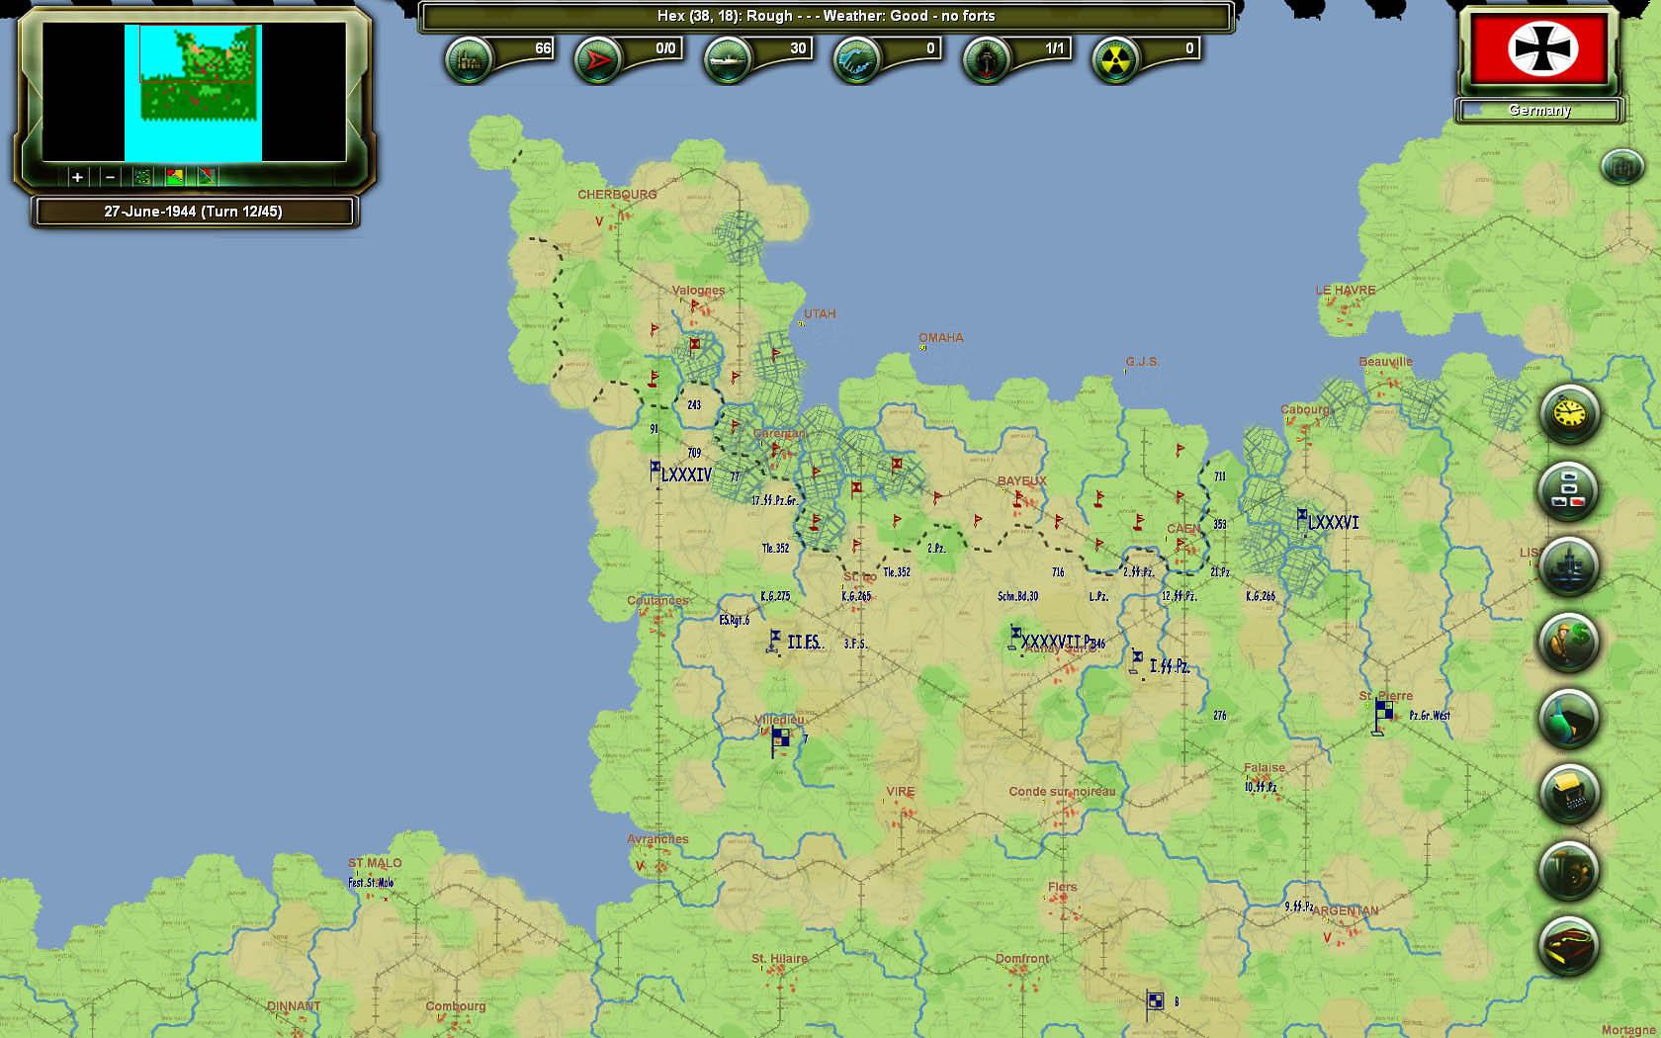Click the Cabourg town label
The image size is (1661, 1038).
(x=1305, y=409)
